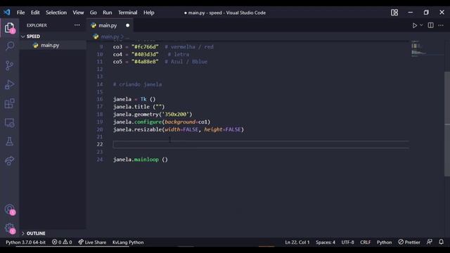The image size is (450, 253).
Task: Start Live Share from status bar
Action: click(92, 242)
